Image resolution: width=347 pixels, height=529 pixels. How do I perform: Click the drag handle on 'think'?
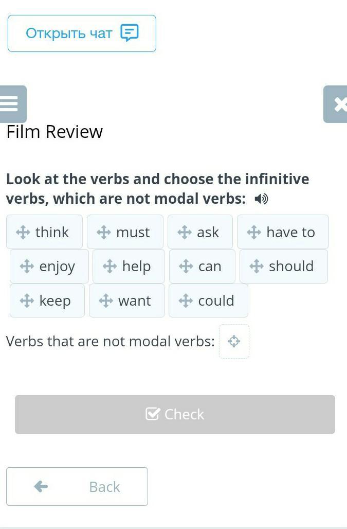(x=23, y=232)
